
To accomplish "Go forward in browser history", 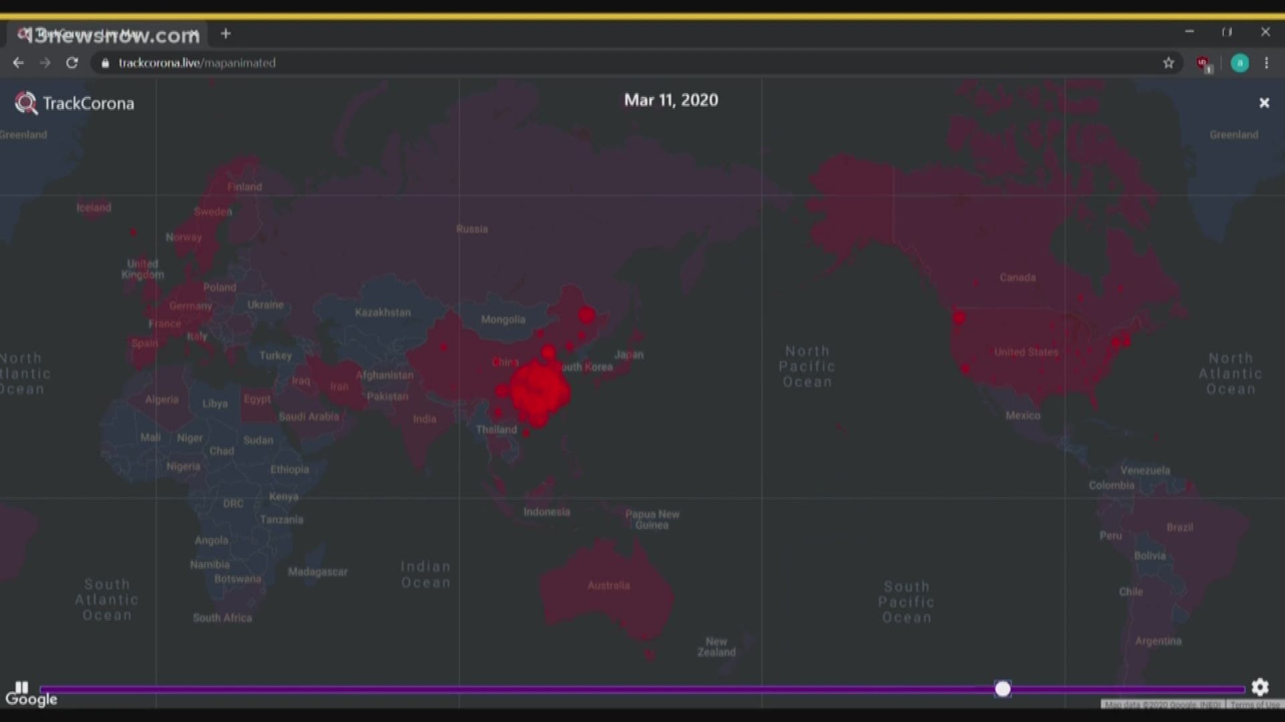I will point(45,63).
